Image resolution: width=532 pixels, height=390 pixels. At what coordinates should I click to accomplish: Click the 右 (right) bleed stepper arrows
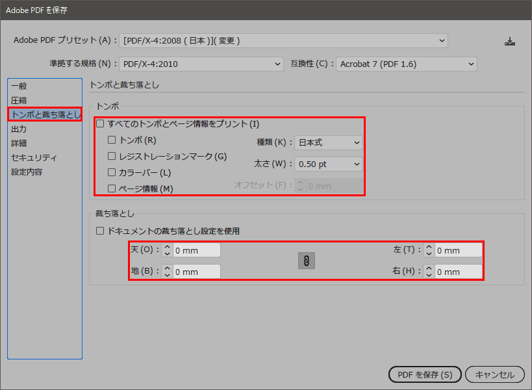[x=429, y=272]
